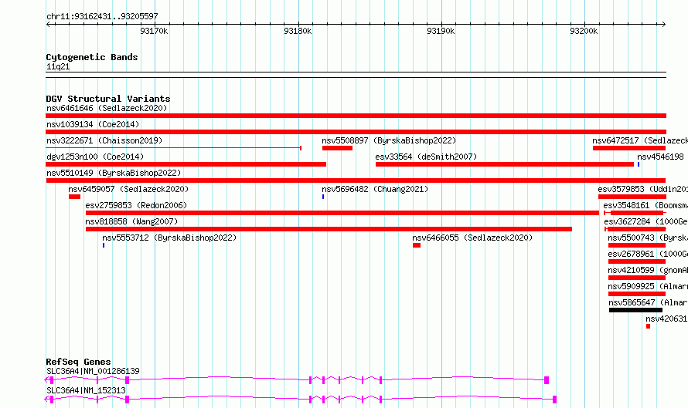
Task: Open the SLC36A4|NM_152313 transcript label
Action: [x=86, y=390]
